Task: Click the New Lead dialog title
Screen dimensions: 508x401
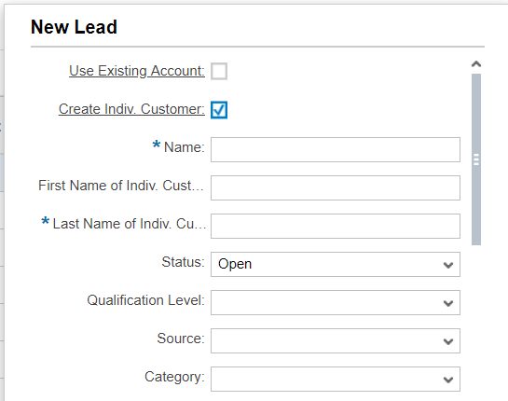Action: click(74, 27)
